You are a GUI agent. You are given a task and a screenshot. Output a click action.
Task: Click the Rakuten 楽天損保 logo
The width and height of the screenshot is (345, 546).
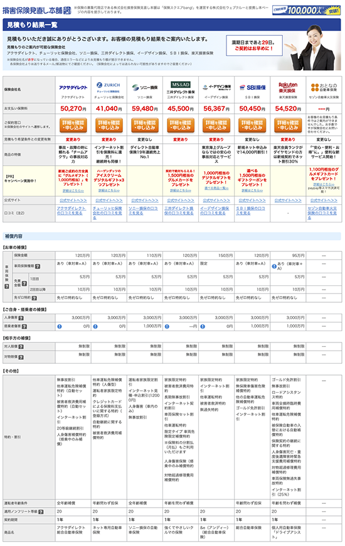288,87
